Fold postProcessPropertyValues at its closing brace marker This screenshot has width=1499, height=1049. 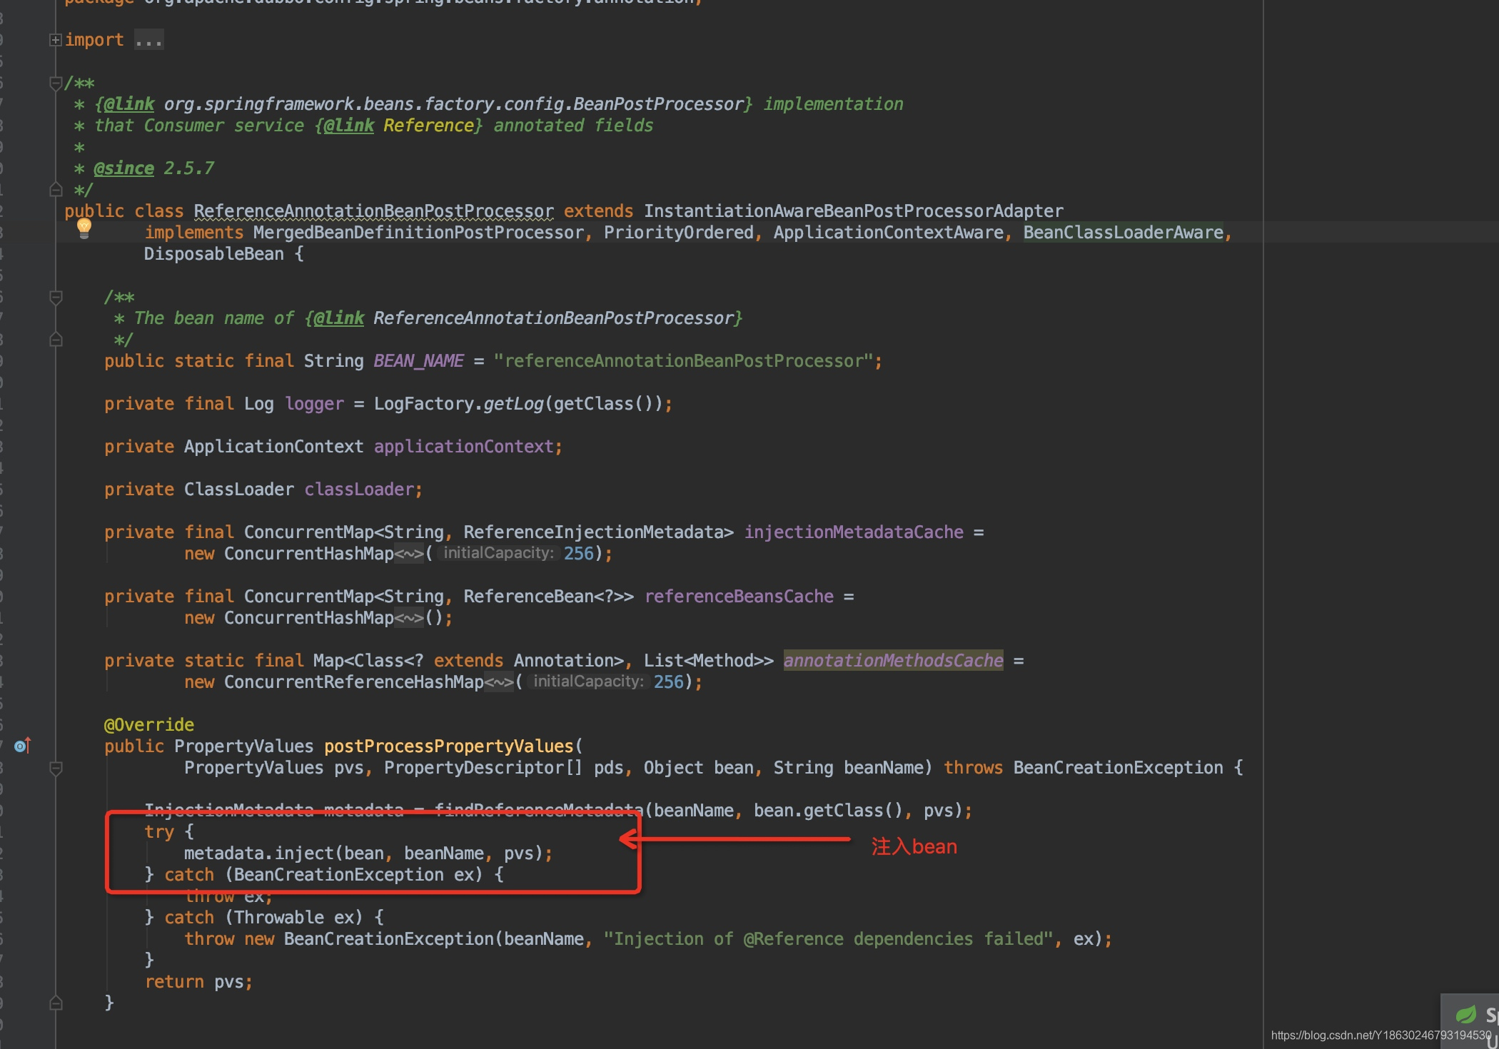click(x=56, y=1003)
